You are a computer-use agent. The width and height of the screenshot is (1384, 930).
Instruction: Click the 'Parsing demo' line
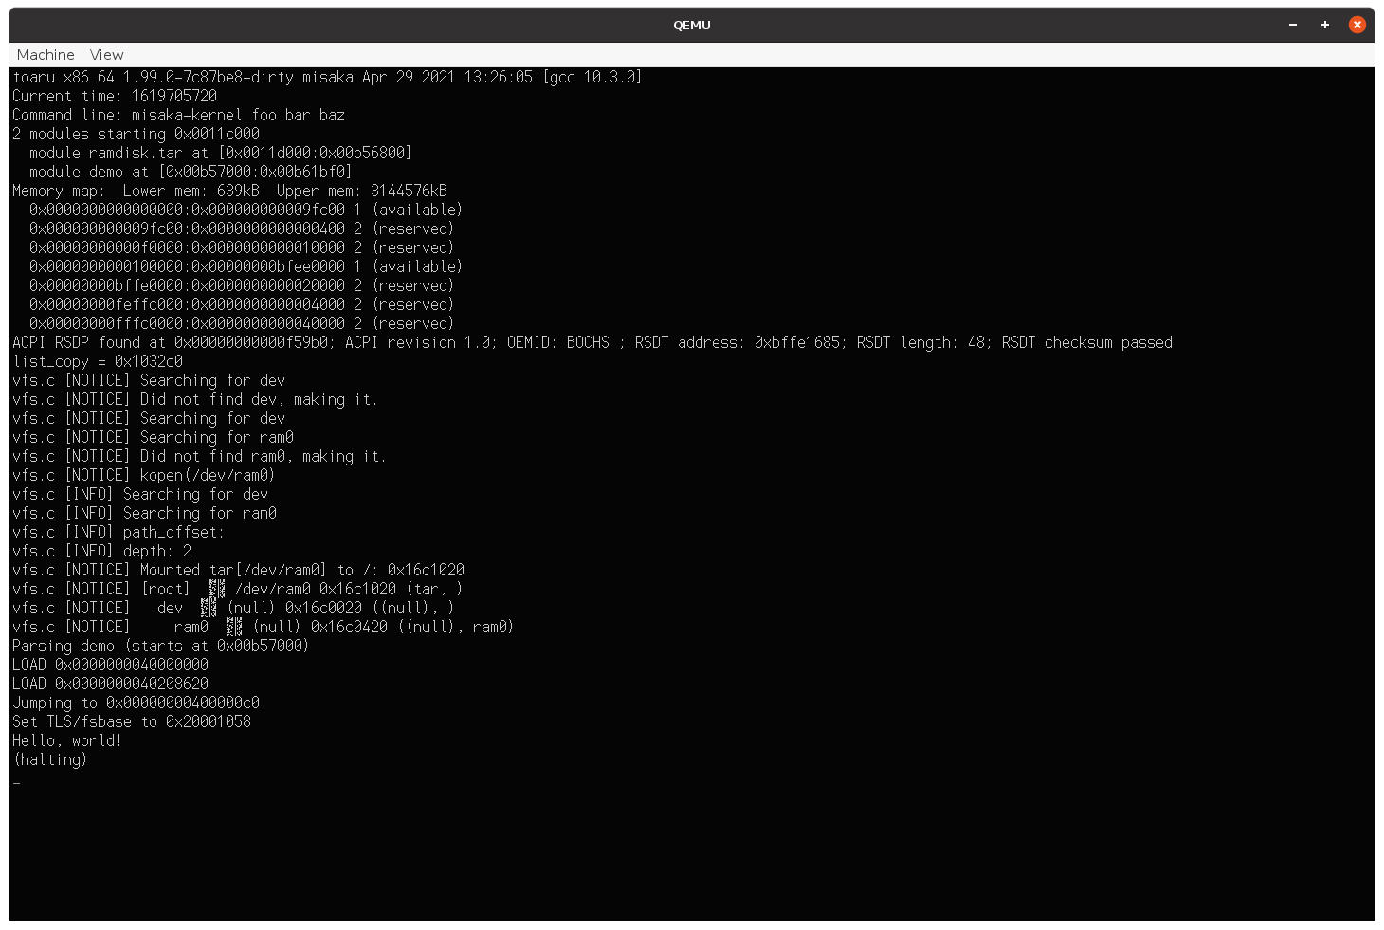tap(160, 646)
